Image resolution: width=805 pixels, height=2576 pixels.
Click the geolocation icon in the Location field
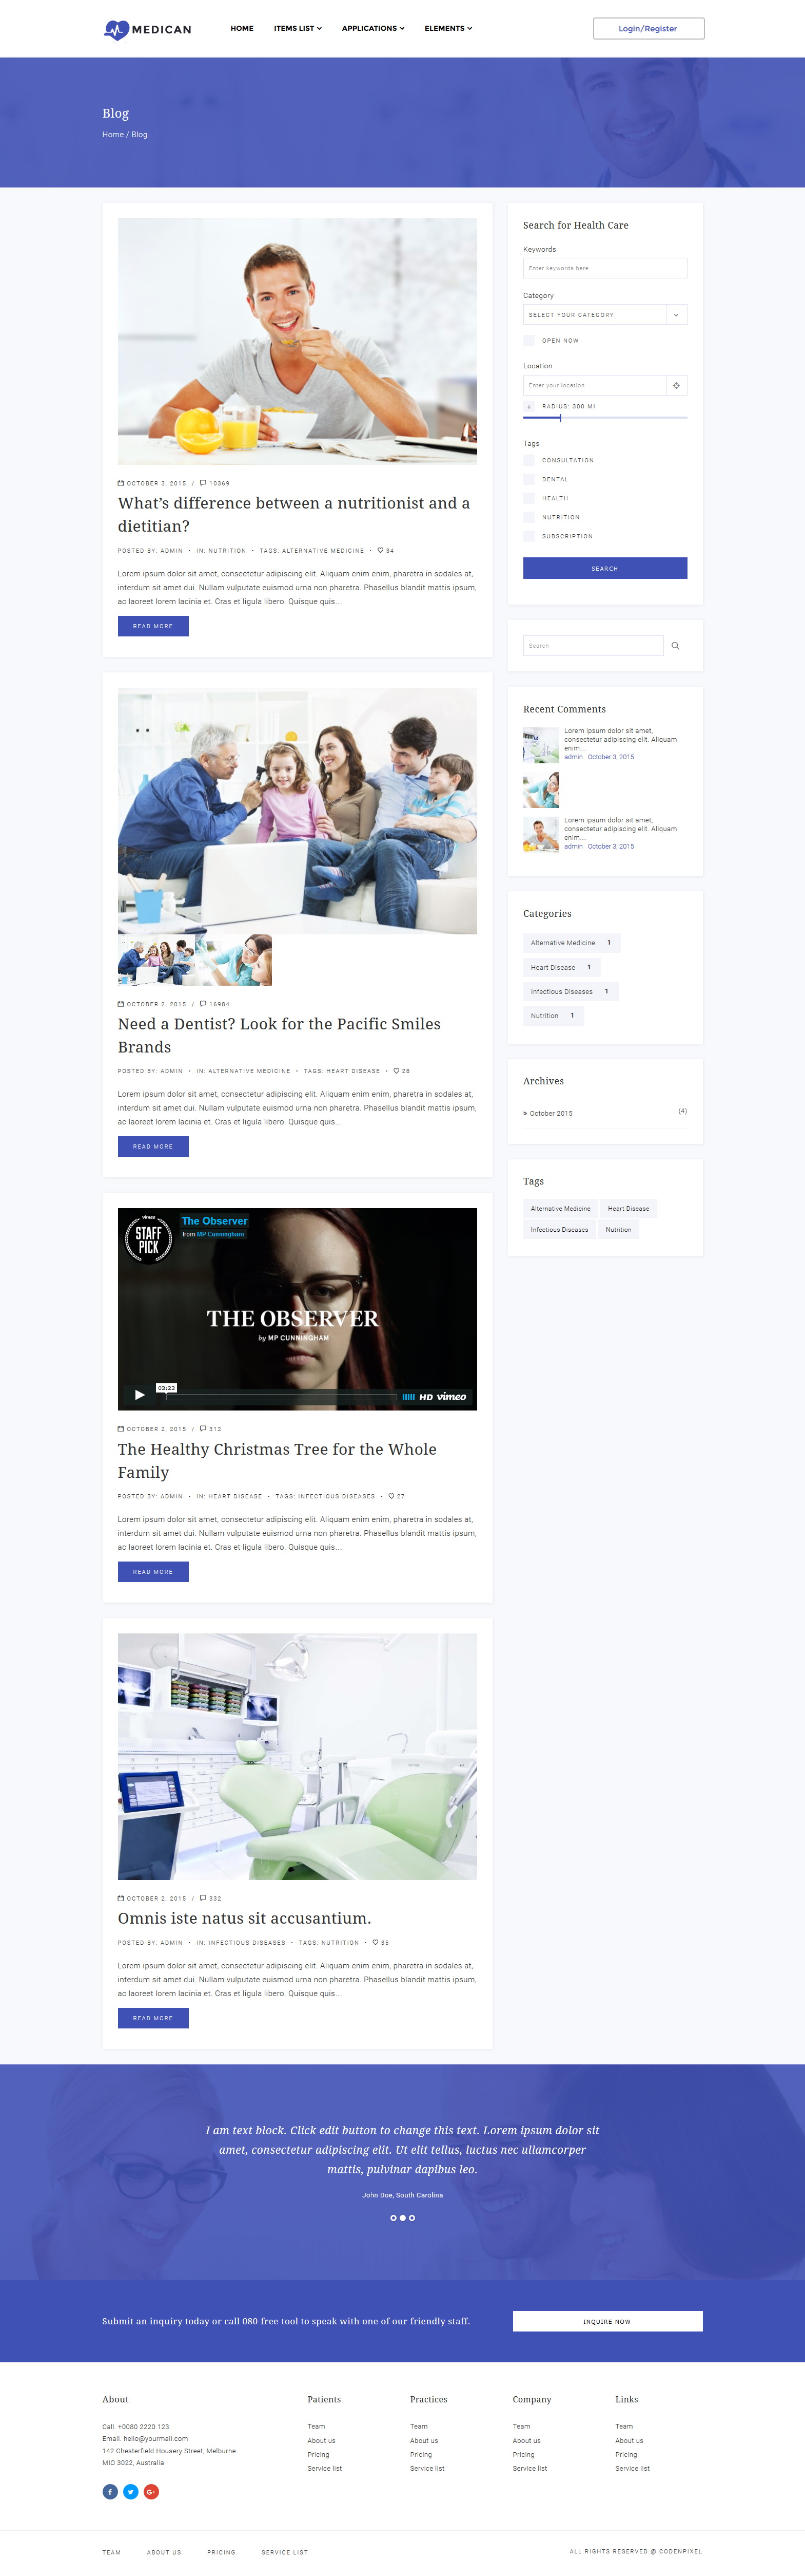coord(676,385)
